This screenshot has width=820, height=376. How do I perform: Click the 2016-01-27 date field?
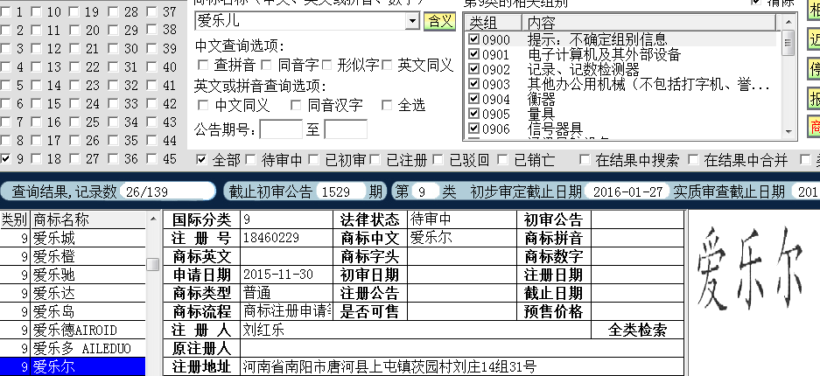627,191
